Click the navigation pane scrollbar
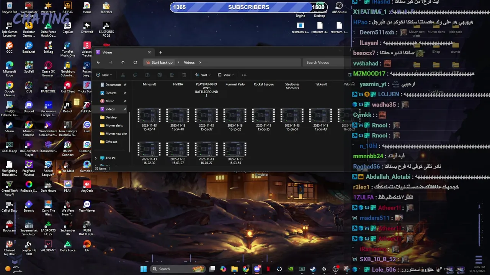 129,132
